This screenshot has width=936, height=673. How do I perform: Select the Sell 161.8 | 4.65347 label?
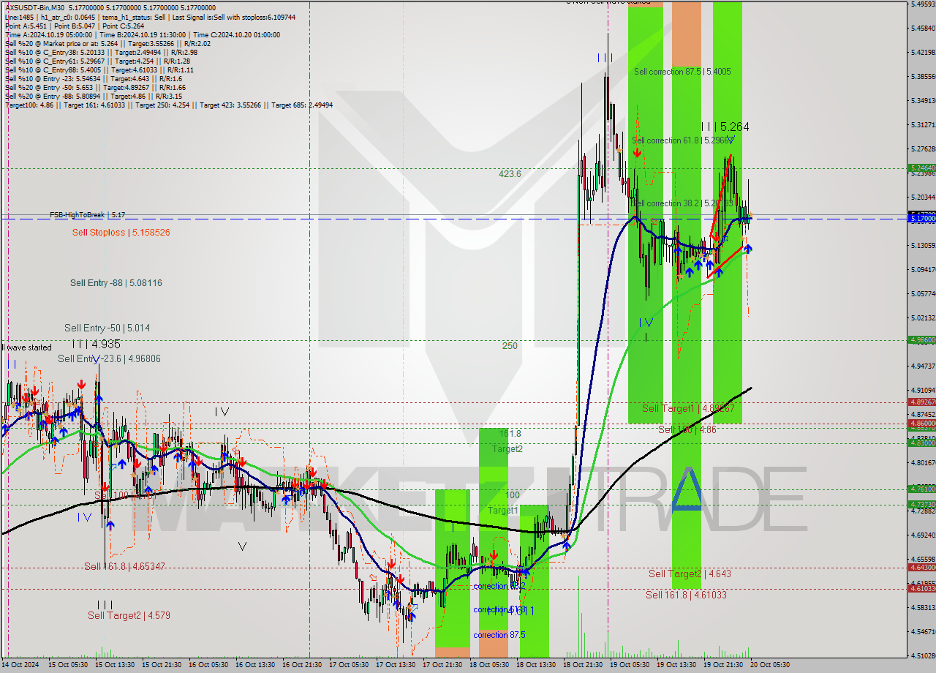pos(124,566)
